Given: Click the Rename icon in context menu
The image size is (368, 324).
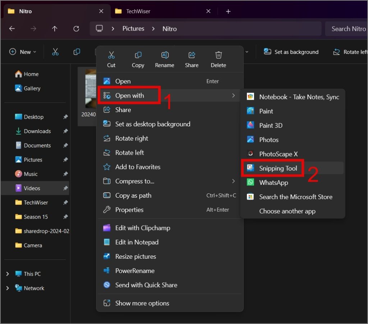Looking at the screenshot, I should click(165, 55).
